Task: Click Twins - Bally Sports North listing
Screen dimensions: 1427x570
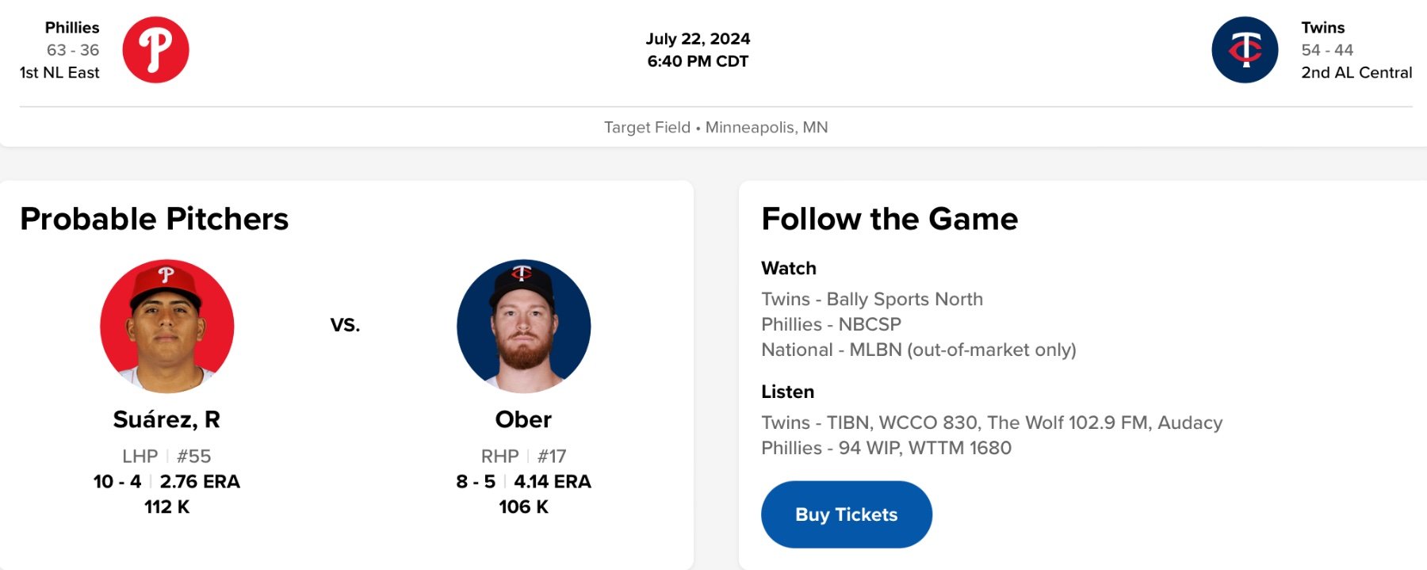Action: [x=872, y=299]
